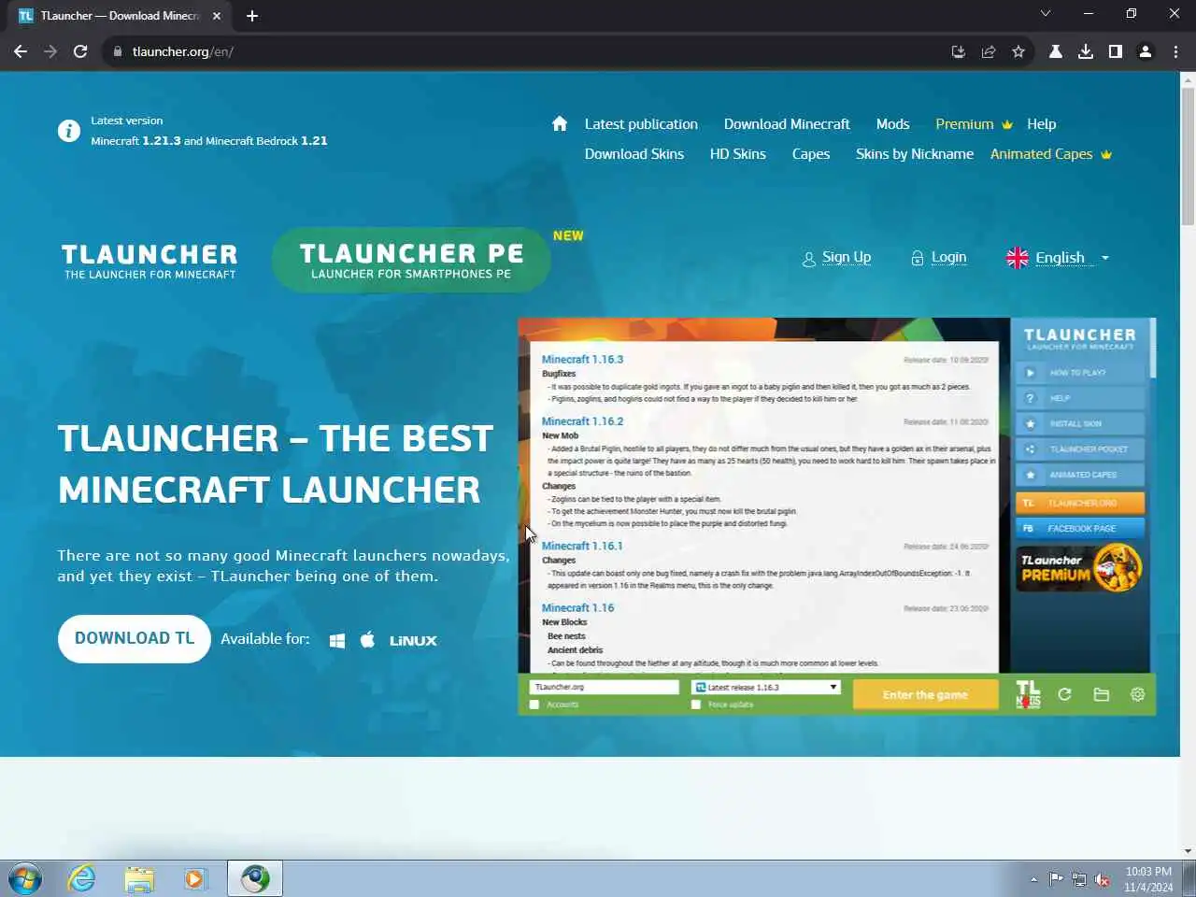Open File Explorer from taskbar
The width and height of the screenshot is (1196, 897).
coord(139,878)
